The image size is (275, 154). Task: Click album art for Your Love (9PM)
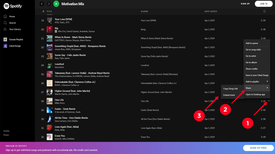pos(49,21)
